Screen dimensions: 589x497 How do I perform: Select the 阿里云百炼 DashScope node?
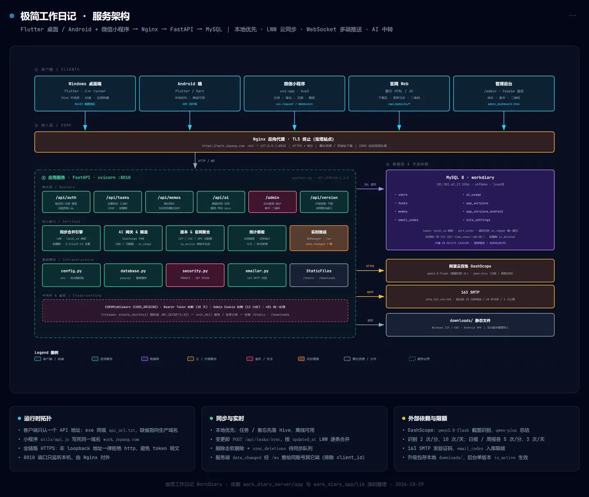point(470,271)
